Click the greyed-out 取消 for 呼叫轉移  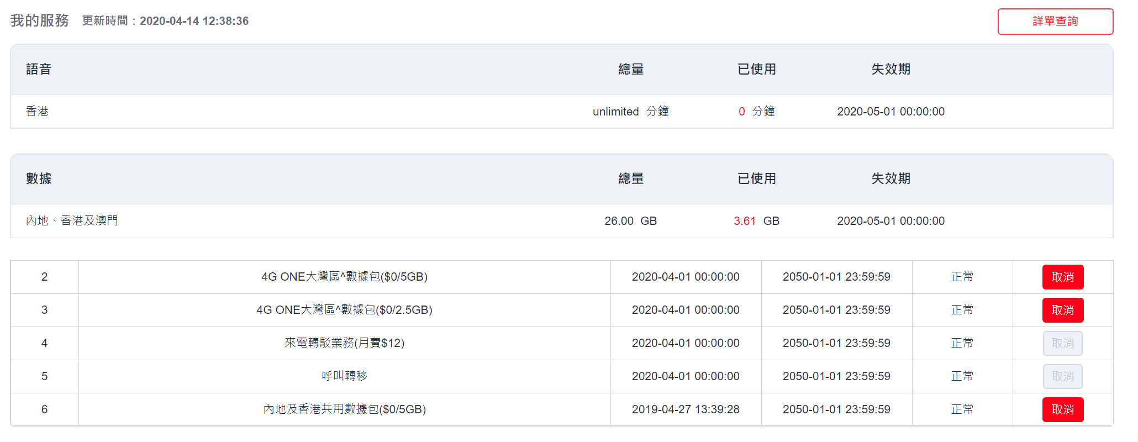point(1062,376)
